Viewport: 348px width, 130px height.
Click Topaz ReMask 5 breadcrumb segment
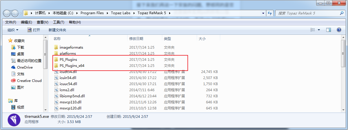coord(152,13)
